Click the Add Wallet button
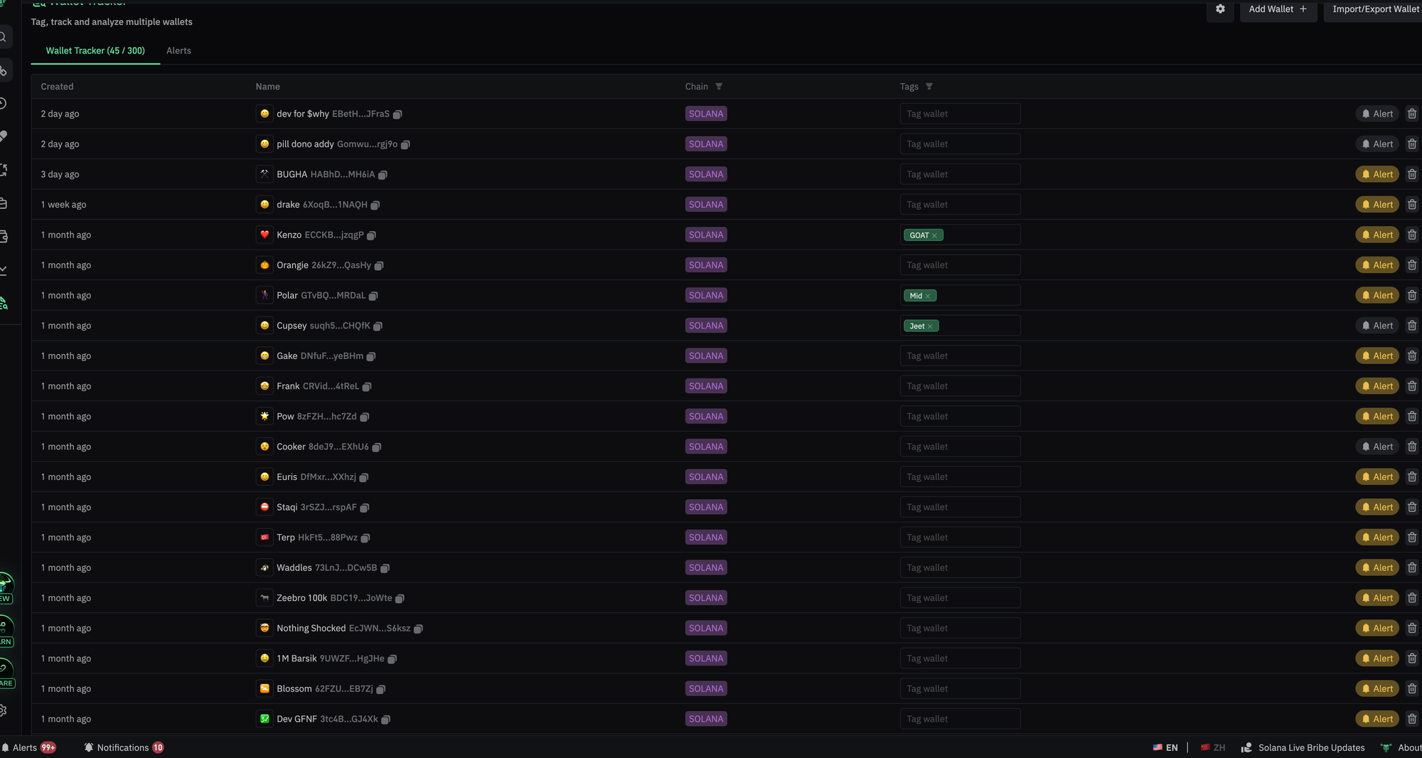The width and height of the screenshot is (1422, 758). [1278, 9]
